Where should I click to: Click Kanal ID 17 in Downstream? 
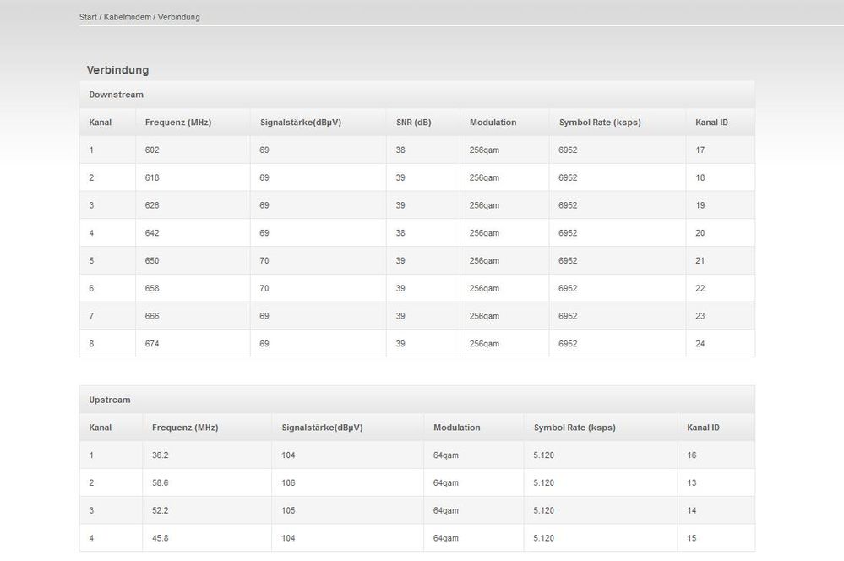click(700, 150)
